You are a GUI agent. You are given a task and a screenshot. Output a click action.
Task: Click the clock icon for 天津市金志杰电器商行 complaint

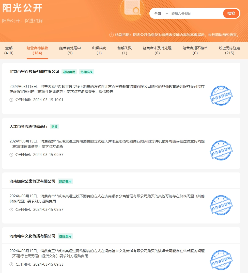pyautogui.click(x=10, y=155)
